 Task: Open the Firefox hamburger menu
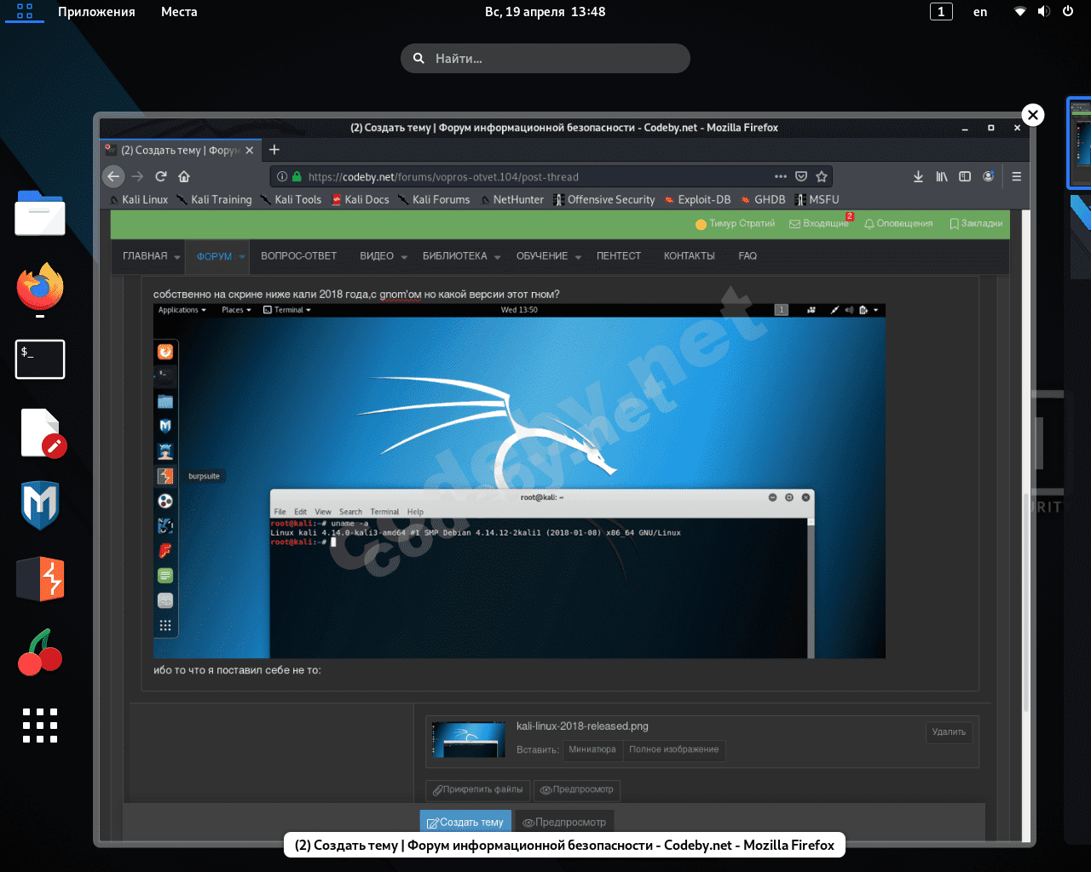(x=1016, y=176)
